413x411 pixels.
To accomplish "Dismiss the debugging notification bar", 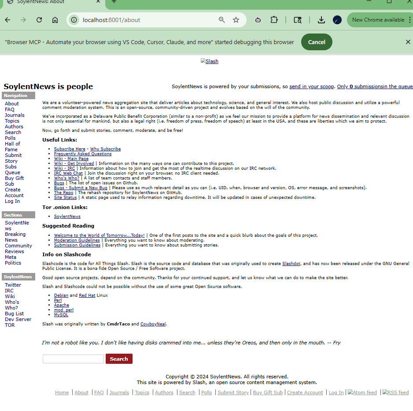I will pos(408,42).
